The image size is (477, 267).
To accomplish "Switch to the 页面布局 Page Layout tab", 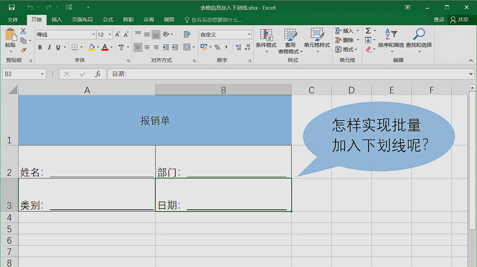I will click(x=82, y=20).
